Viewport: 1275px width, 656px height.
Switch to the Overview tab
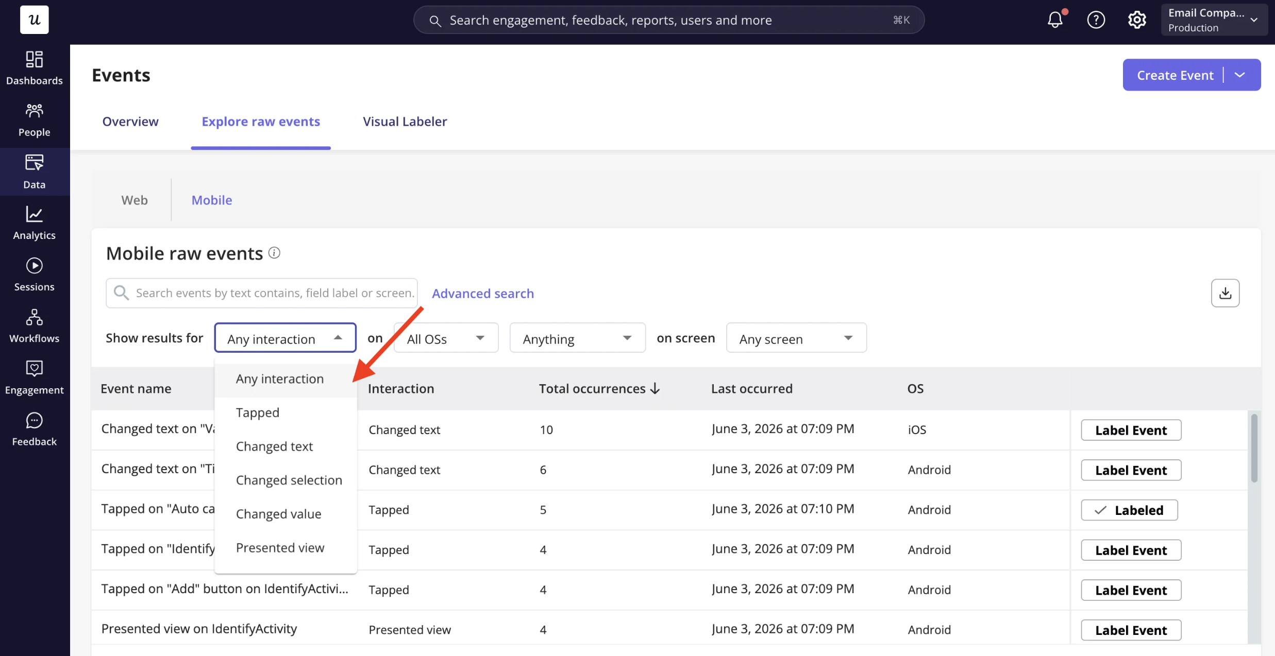coord(130,122)
